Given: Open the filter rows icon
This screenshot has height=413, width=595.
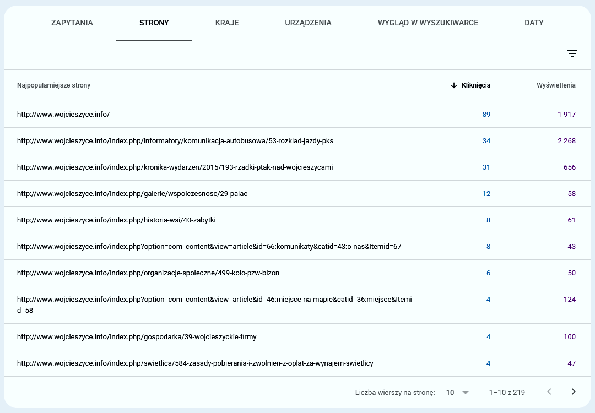Looking at the screenshot, I should (x=572, y=53).
